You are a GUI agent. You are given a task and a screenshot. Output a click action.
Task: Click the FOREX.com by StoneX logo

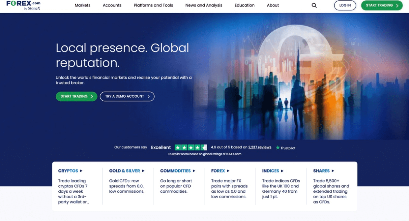23,5
